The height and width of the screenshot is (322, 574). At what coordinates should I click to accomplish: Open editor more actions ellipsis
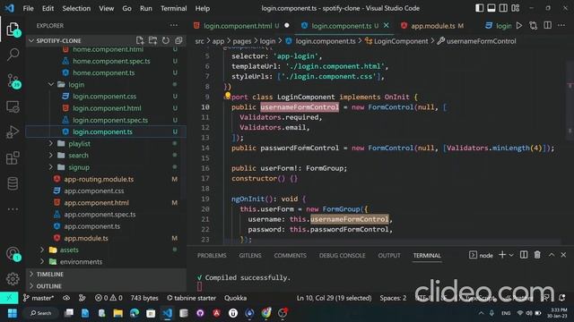(x=561, y=26)
